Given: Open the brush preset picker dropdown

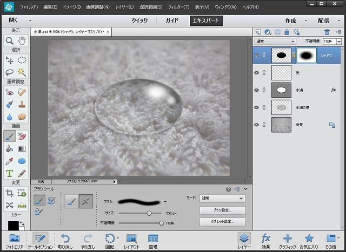Looking at the screenshot, I should pyautogui.click(x=165, y=201).
